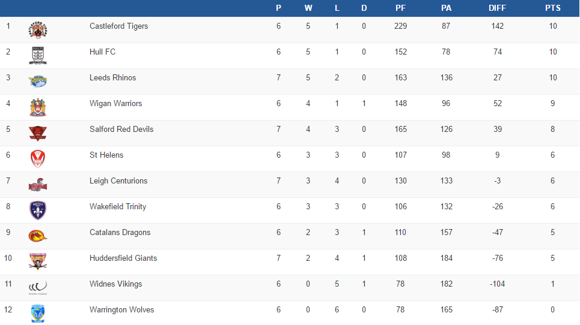Screen dimensions: 580x325
Task: Open the Warrington Wolves crest icon
Action: [38, 313]
